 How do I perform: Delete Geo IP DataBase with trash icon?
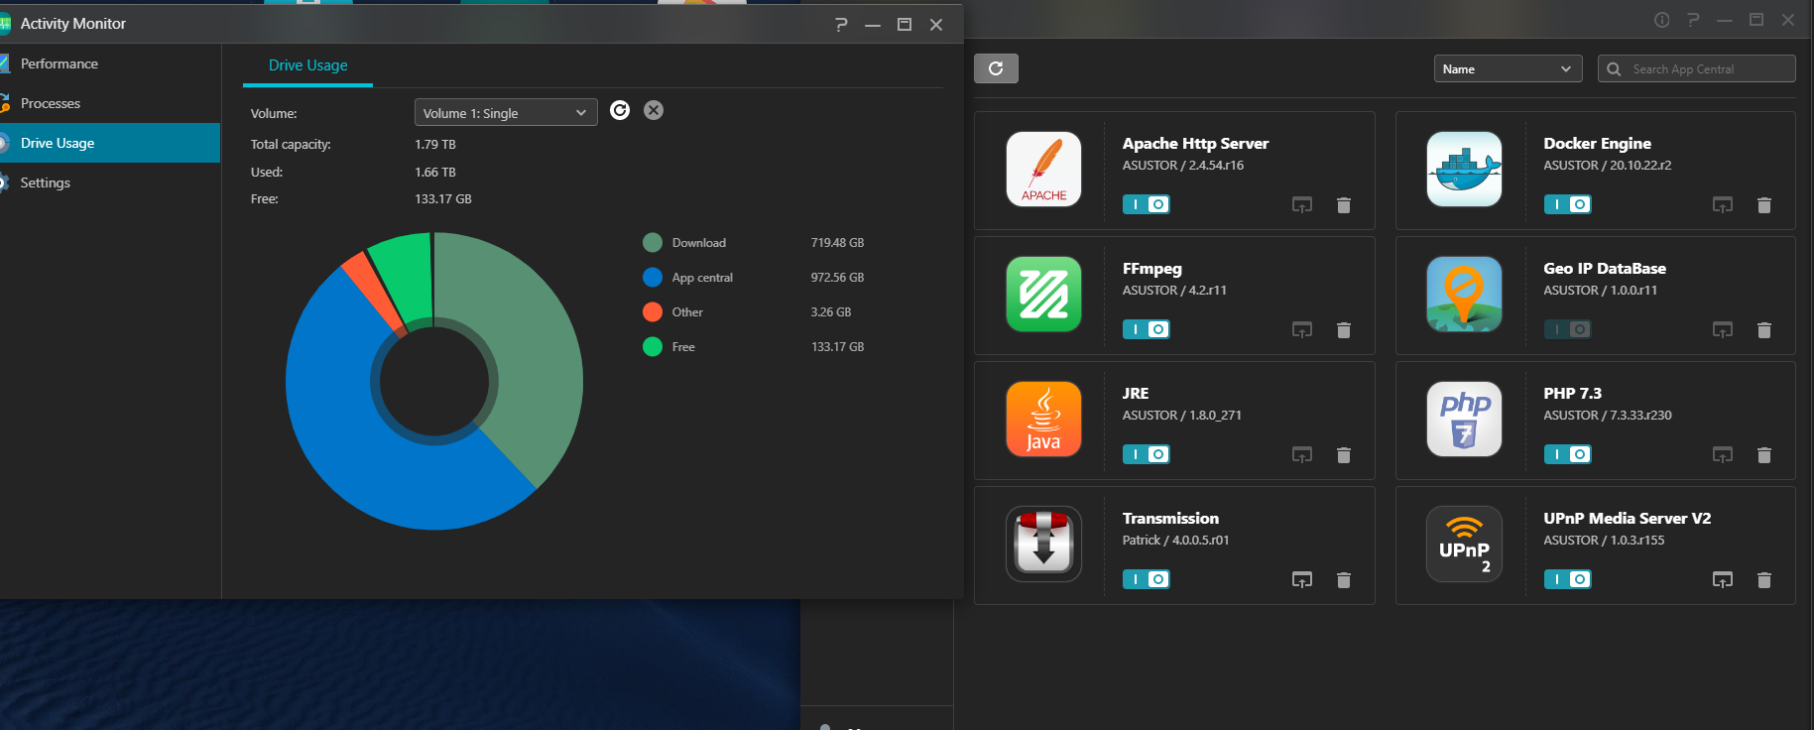pos(1764,330)
